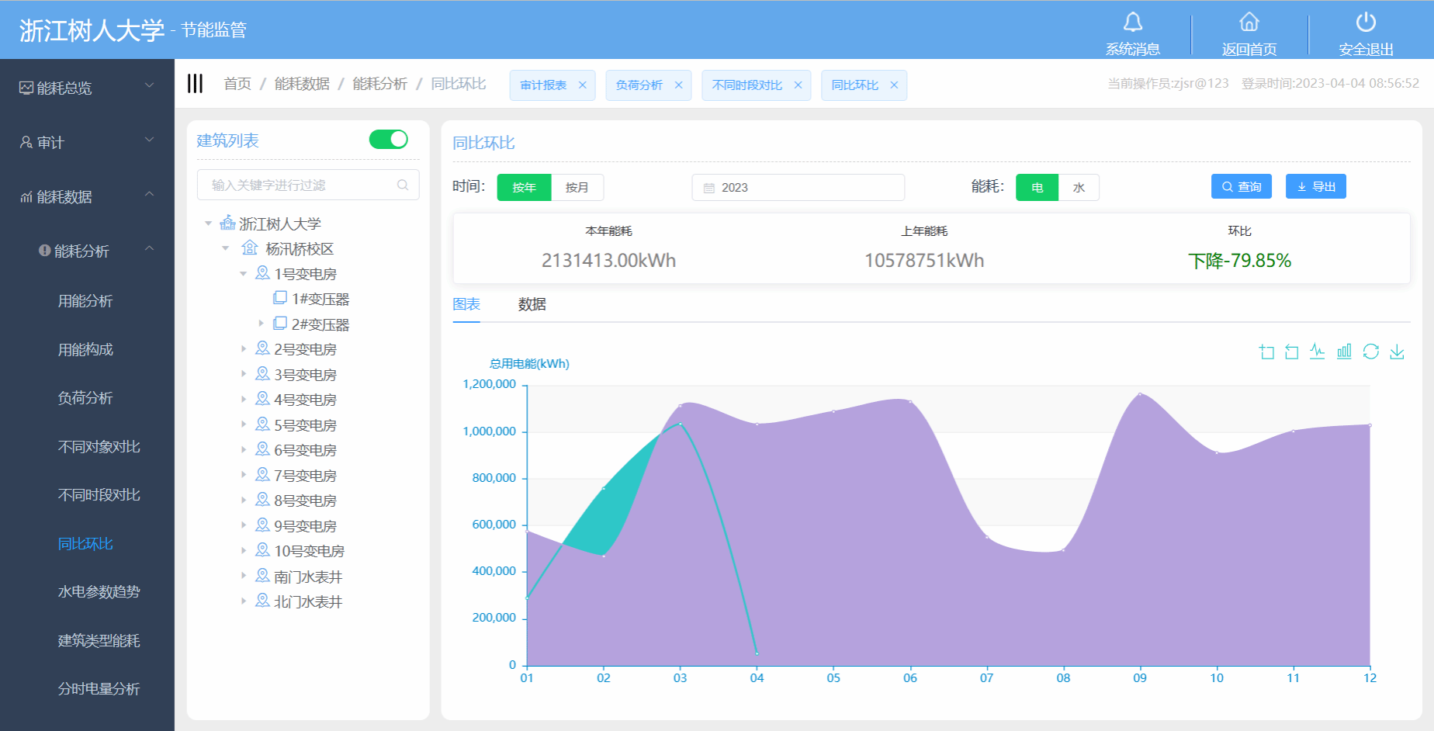This screenshot has width=1434, height=731.
Task: Expand the 2号变电房 tree node
Action: click(244, 349)
